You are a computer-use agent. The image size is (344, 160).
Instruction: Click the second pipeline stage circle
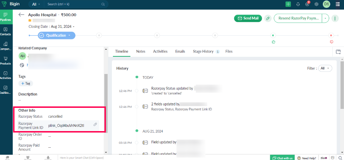coord(99,35)
